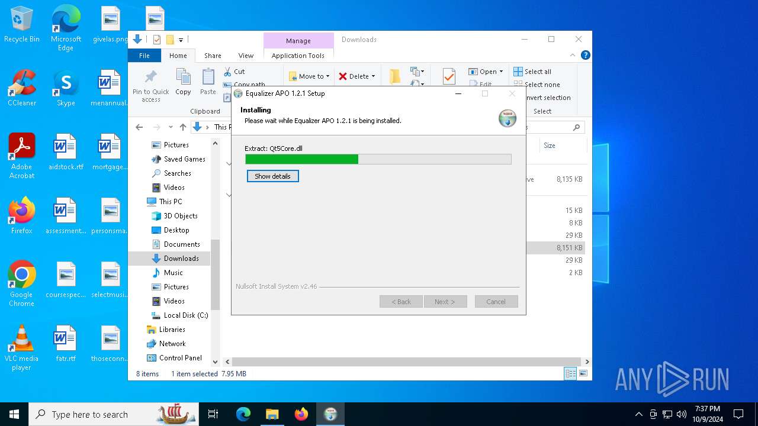Select coursespec image file on desktop
Image resolution: width=758 pixels, height=426 pixels.
(x=66, y=280)
